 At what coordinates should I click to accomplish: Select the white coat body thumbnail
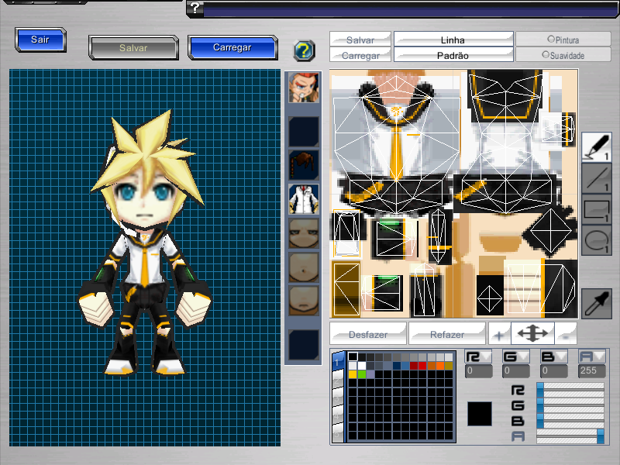point(303,199)
